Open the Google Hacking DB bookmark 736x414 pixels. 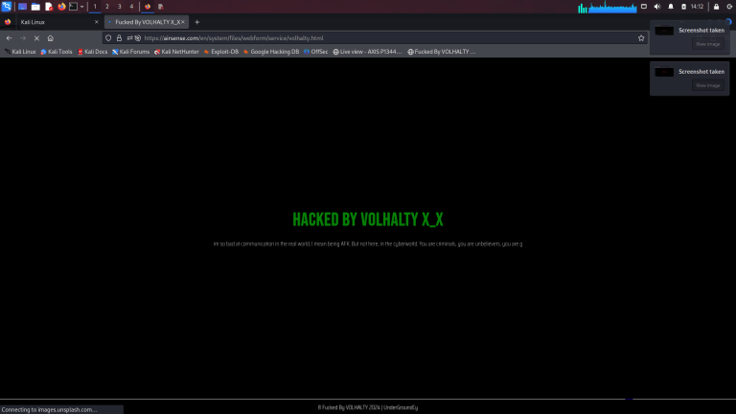click(x=271, y=52)
